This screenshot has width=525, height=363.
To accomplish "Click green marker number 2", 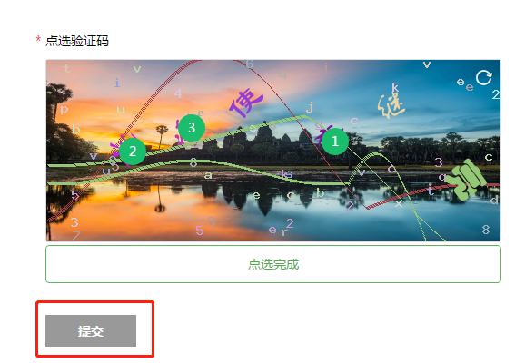I will tap(133, 152).
